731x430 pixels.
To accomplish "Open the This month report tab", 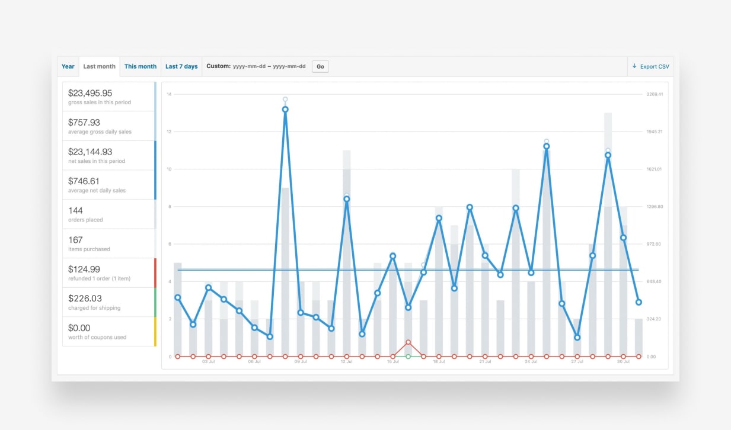I will point(141,66).
